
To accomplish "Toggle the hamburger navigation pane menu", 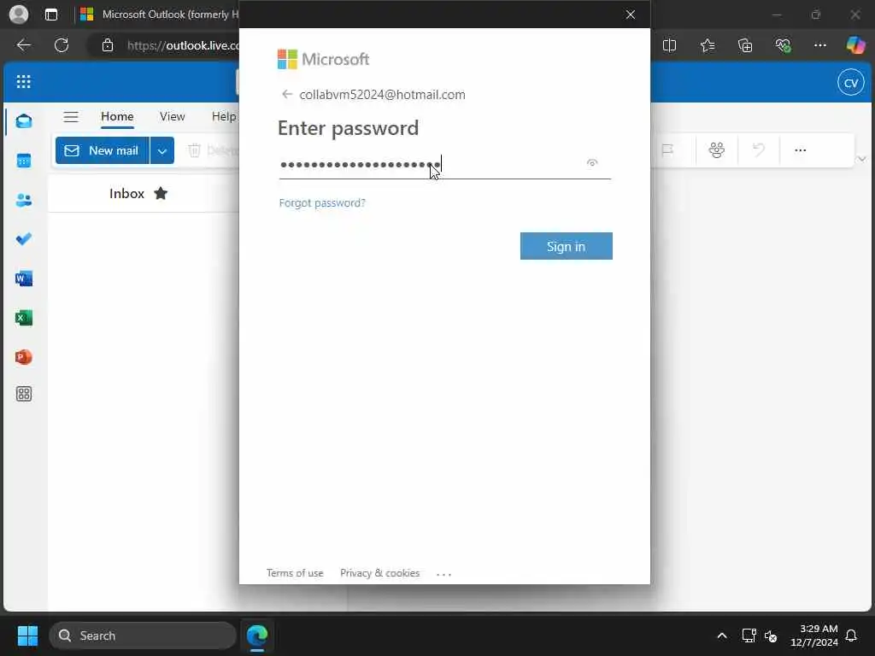I will tap(71, 116).
